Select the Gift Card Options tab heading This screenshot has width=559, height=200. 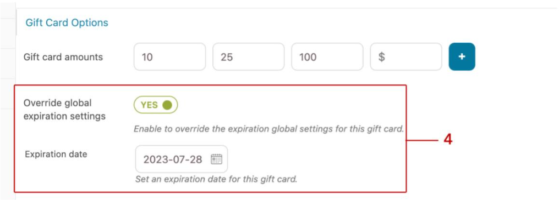[67, 22]
